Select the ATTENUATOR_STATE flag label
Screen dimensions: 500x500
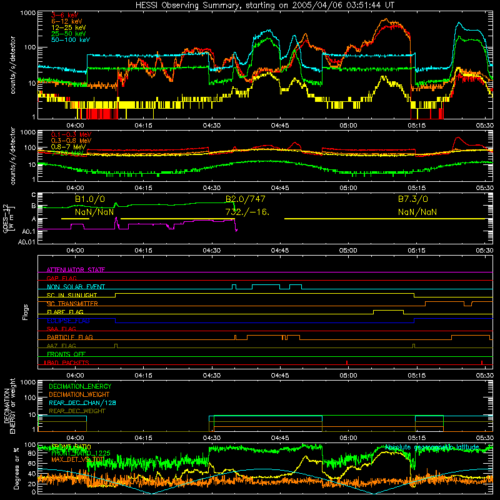pos(76,270)
